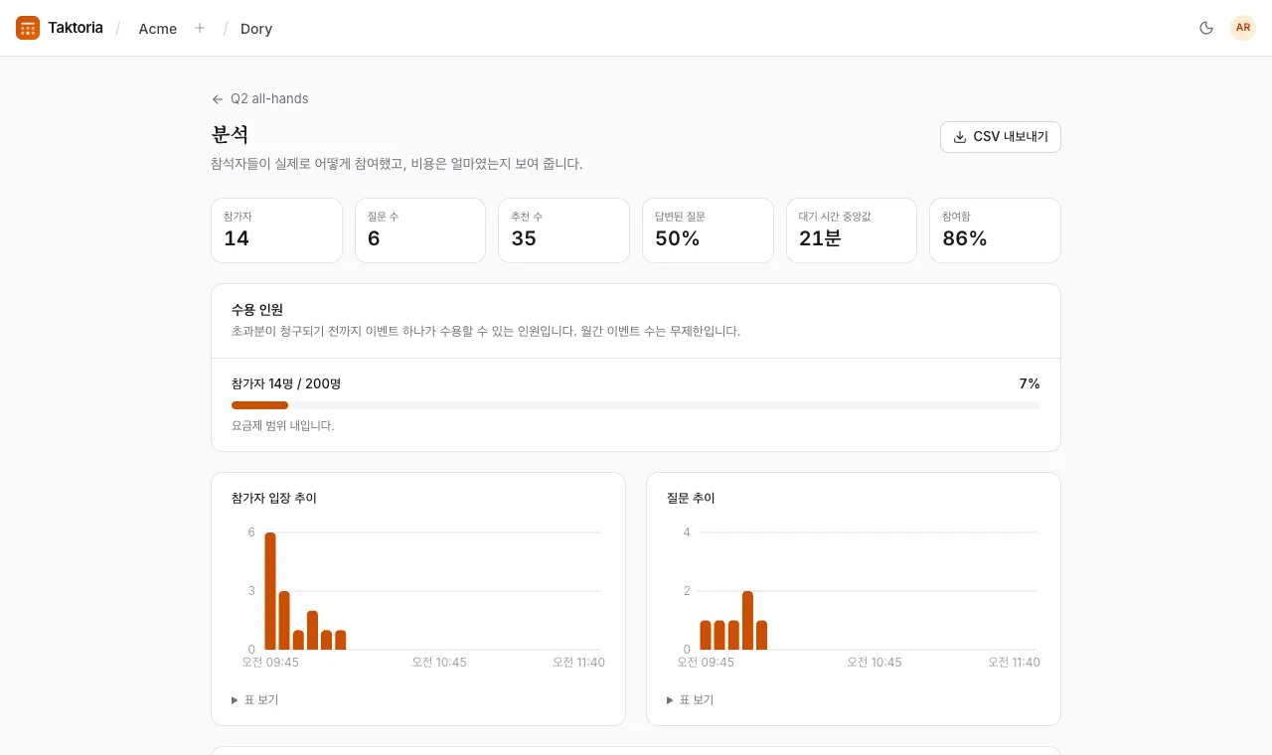Click the Taktoria logo icon
The width and height of the screenshot is (1272, 755).
coord(28,28)
